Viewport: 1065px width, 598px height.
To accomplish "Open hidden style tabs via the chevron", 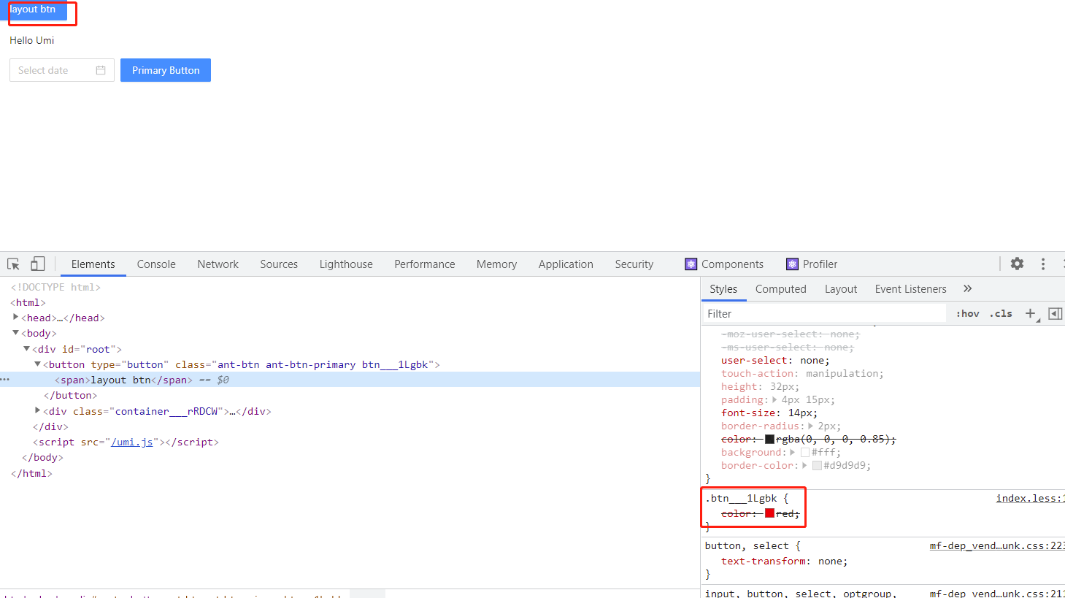I will 967,288.
